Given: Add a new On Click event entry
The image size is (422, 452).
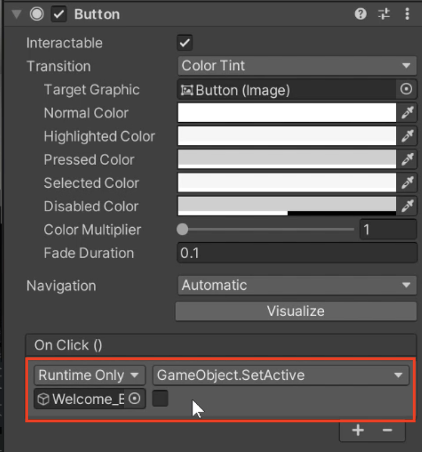Looking at the screenshot, I should pyautogui.click(x=358, y=430).
